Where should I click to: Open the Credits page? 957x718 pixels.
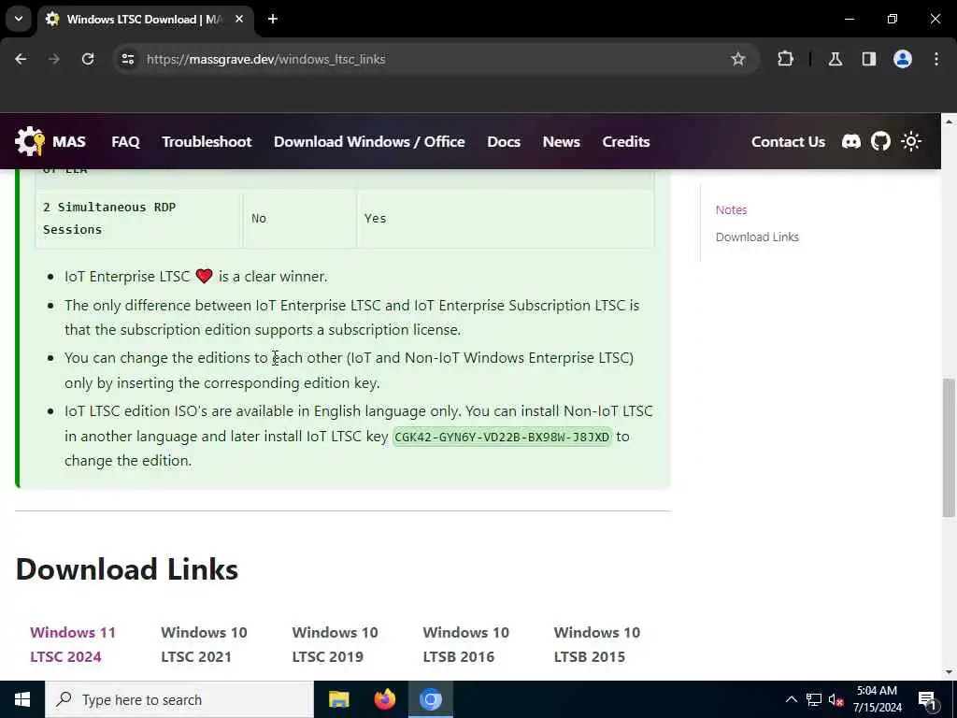click(x=625, y=142)
